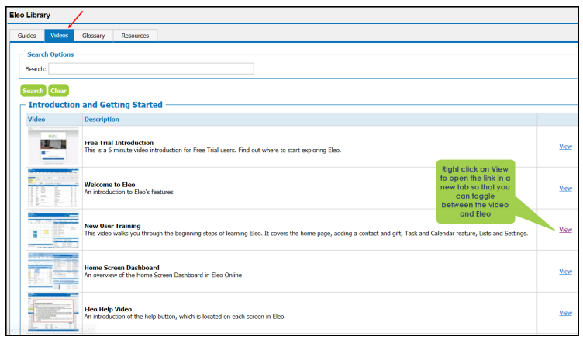This screenshot has height=340, width=583.
Task: Click the Free Trial Introduction video thumbnail
Action: tap(53, 147)
